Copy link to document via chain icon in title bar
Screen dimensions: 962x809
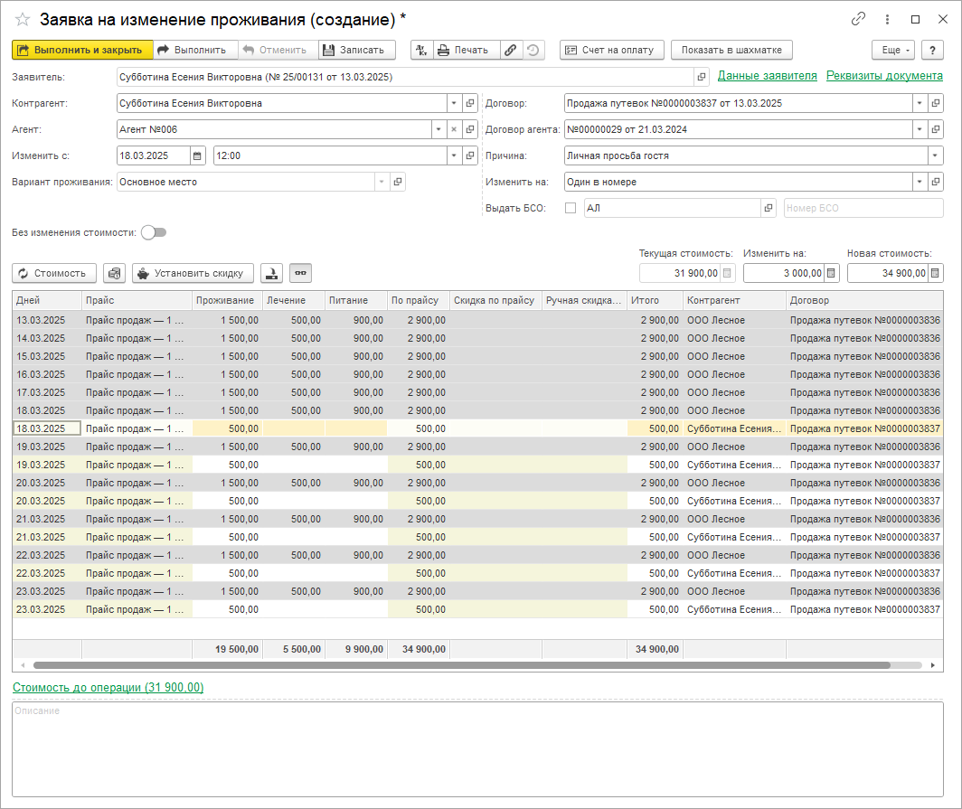point(858,19)
